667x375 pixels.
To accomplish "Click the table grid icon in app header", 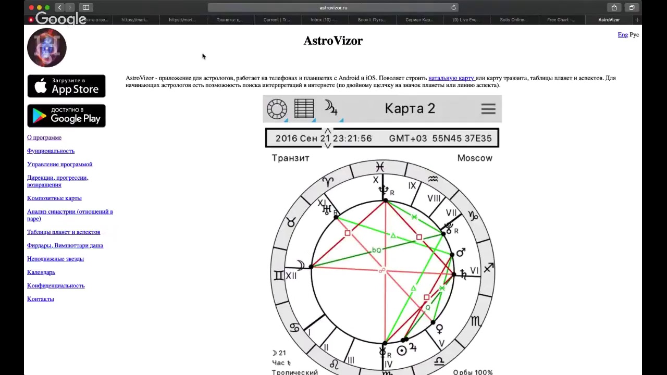I will point(304,109).
